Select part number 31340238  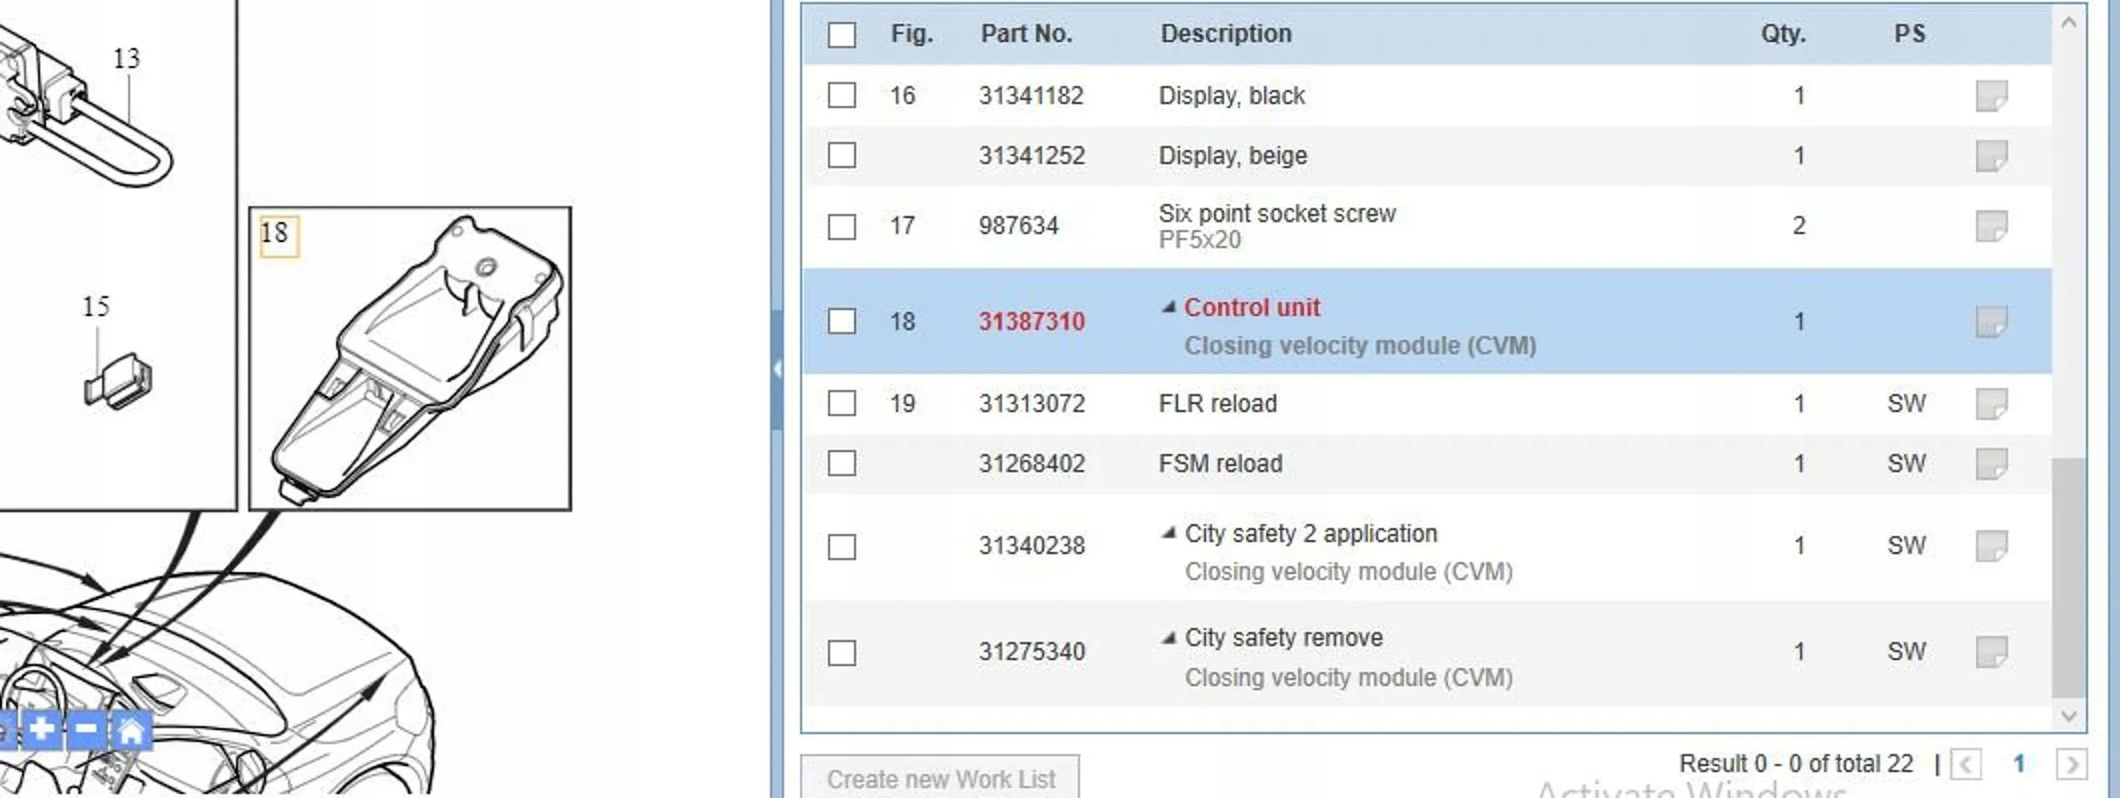point(1032,546)
